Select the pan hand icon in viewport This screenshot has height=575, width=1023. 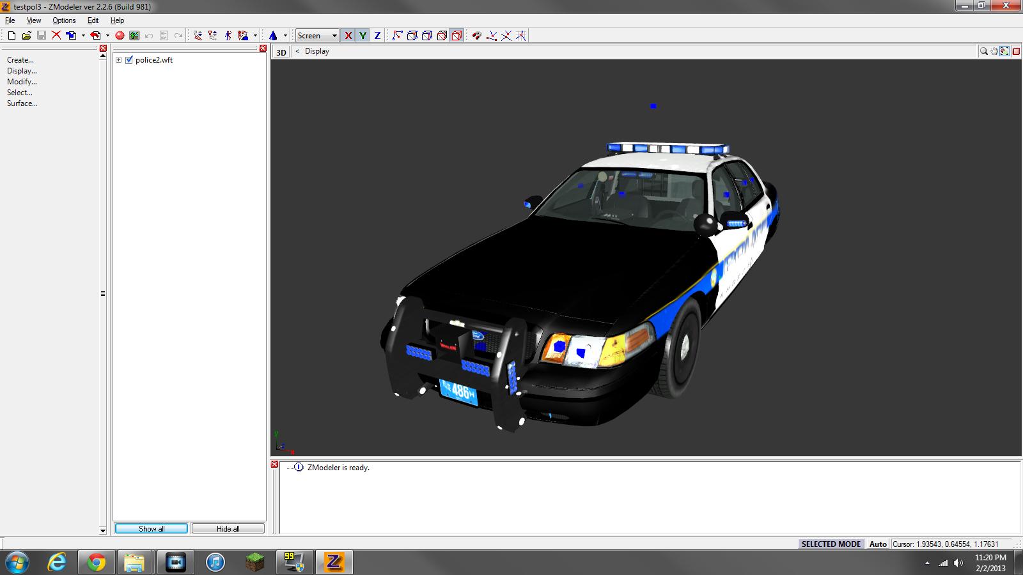coord(994,51)
